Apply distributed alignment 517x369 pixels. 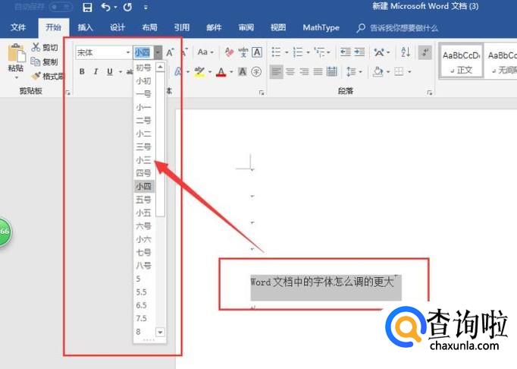pos(332,71)
